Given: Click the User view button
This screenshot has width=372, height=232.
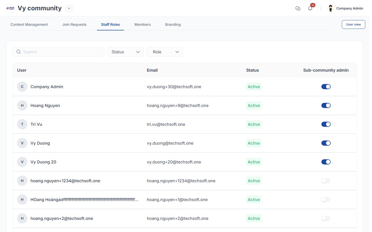Looking at the screenshot, I should [x=353, y=24].
